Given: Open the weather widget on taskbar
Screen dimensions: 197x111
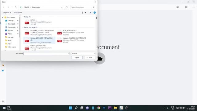Looking at the screenshot, I should pyautogui.click(x=7, y=108).
